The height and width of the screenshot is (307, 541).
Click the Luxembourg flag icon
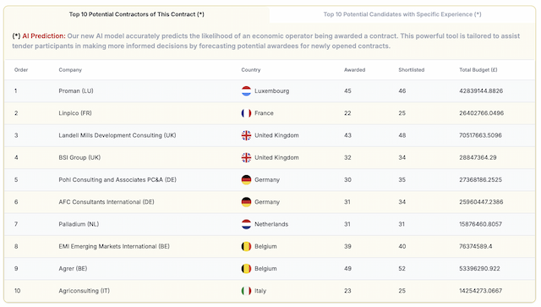tap(246, 90)
